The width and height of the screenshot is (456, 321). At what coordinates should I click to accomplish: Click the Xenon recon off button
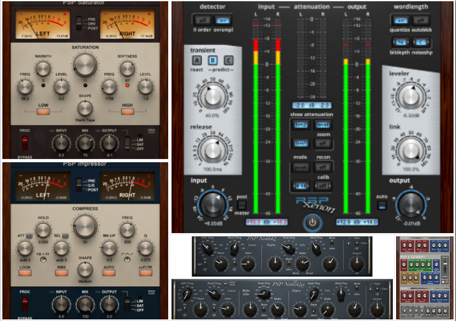tap(323, 167)
